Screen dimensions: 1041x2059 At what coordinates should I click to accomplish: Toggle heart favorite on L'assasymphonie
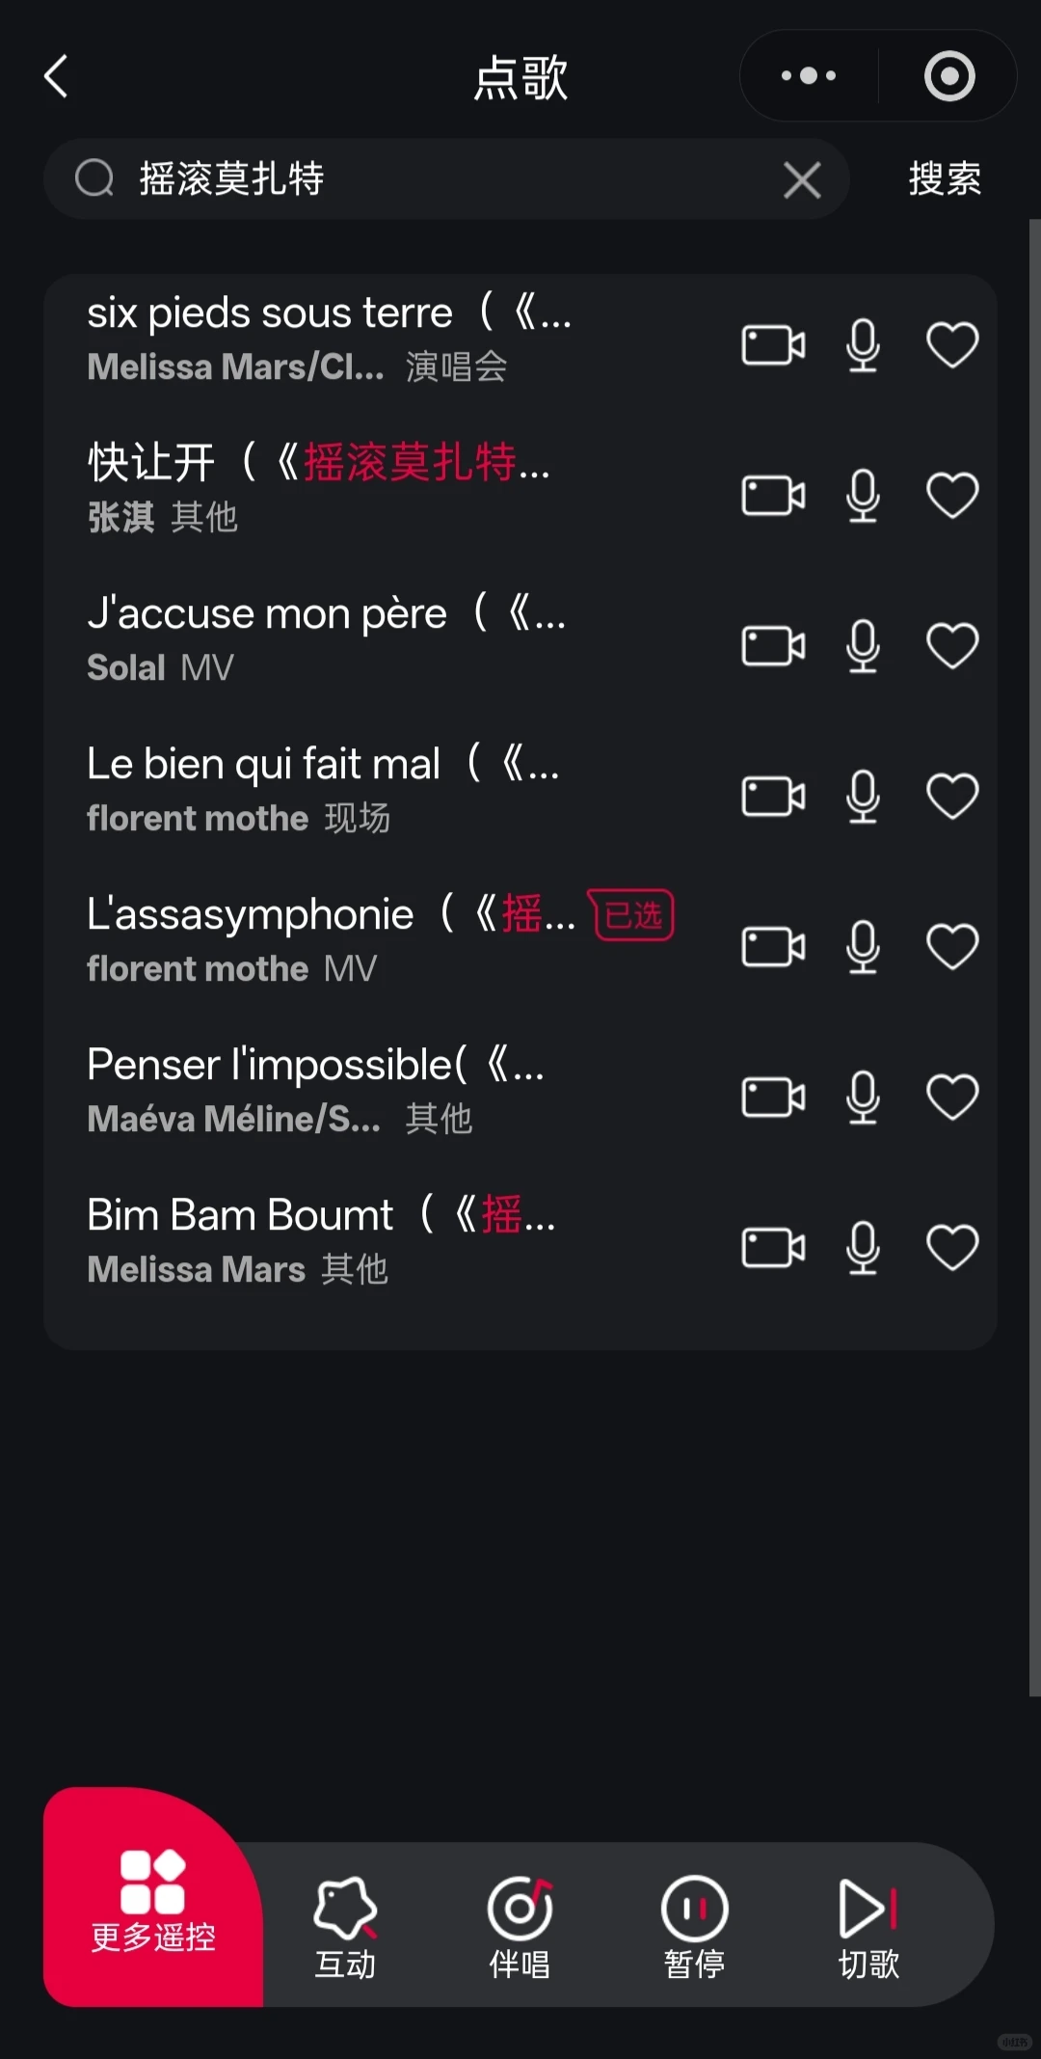952,946
